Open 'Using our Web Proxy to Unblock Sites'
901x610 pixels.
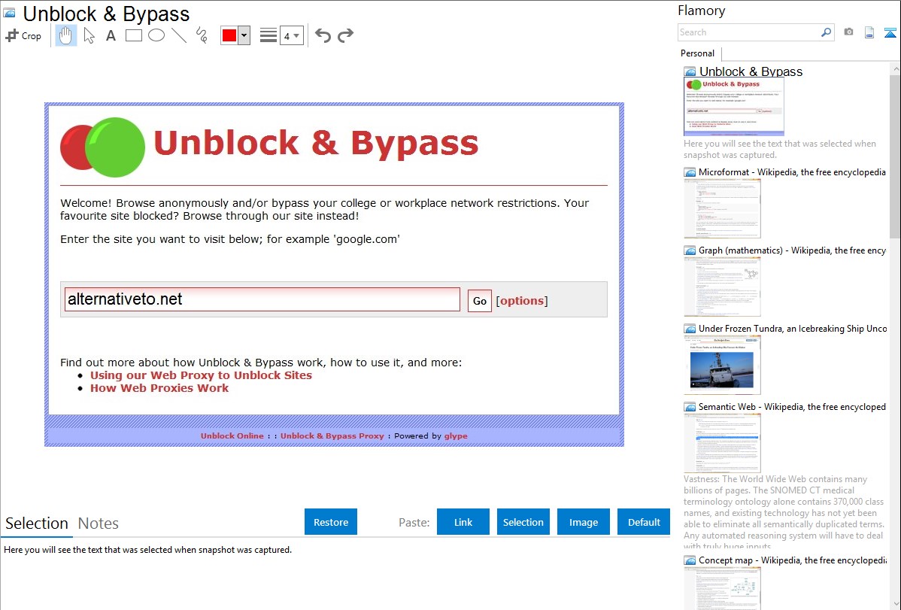click(201, 375)
